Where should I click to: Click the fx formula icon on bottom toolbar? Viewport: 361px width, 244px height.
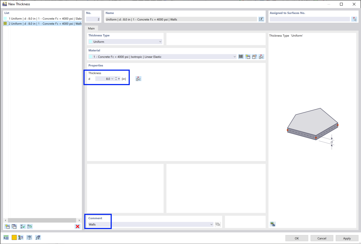(x=38, y=237)
